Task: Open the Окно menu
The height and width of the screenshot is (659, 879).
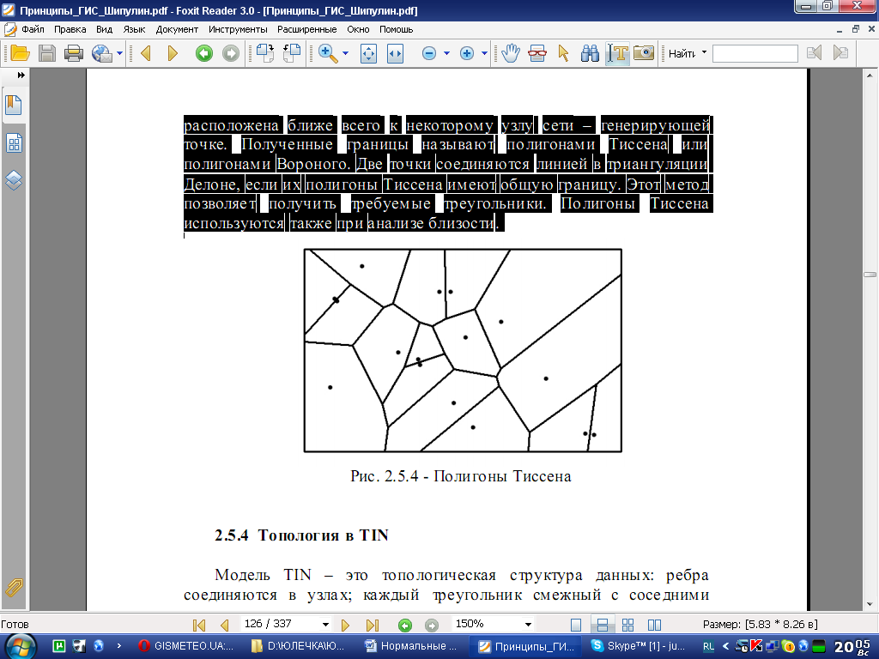Action: click(x=358, y=29)
